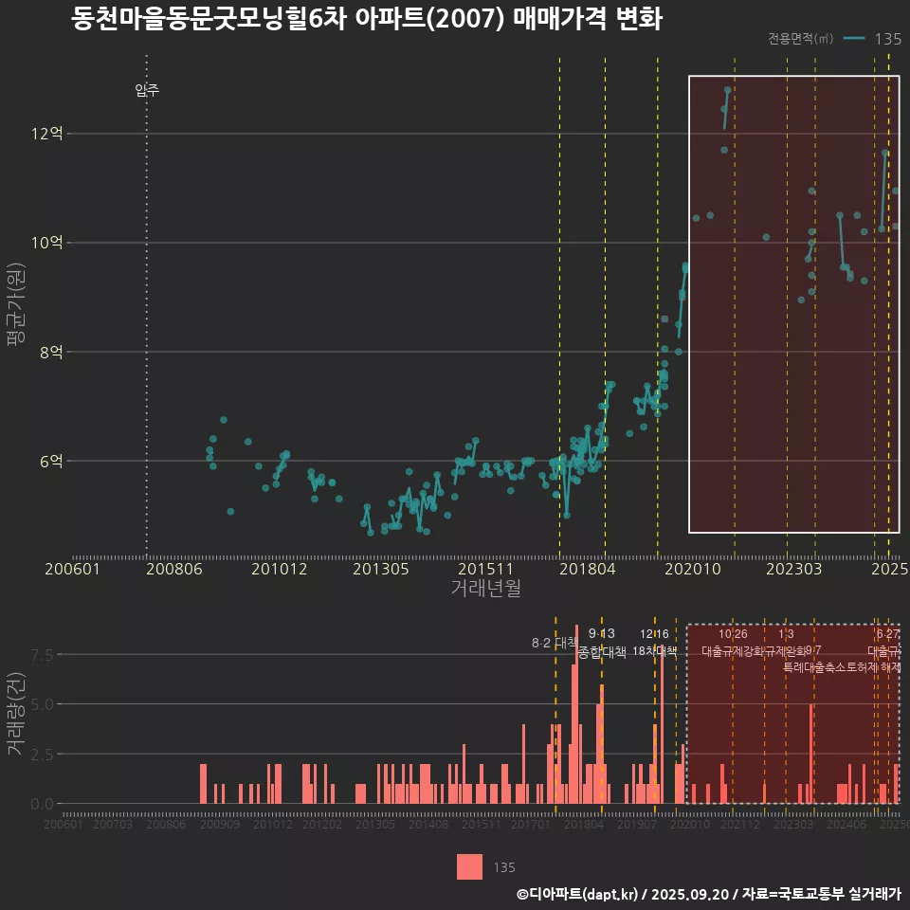This screenshot has width=910, height=910.
Task: Select the 8·2 대책 policy annotation
Action: (x=555, y=643)
